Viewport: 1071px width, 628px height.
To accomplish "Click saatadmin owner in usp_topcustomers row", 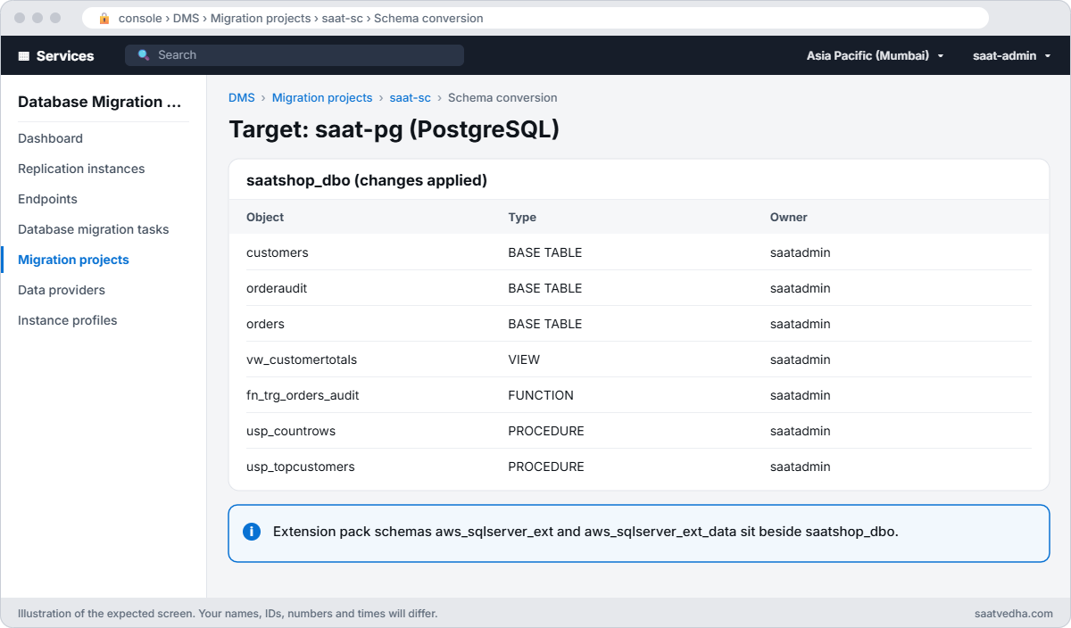I will [x=801, y=467].
